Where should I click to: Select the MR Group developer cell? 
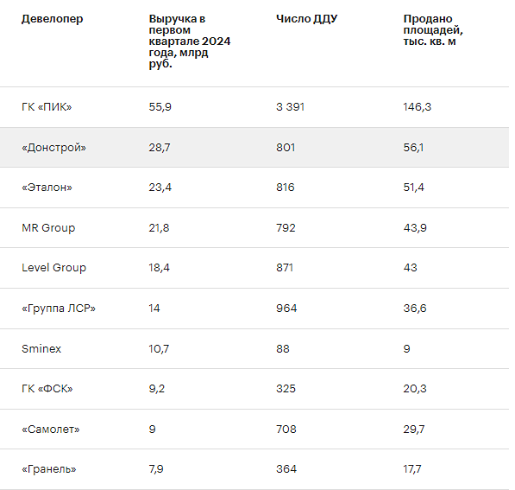tap(48, 228)
